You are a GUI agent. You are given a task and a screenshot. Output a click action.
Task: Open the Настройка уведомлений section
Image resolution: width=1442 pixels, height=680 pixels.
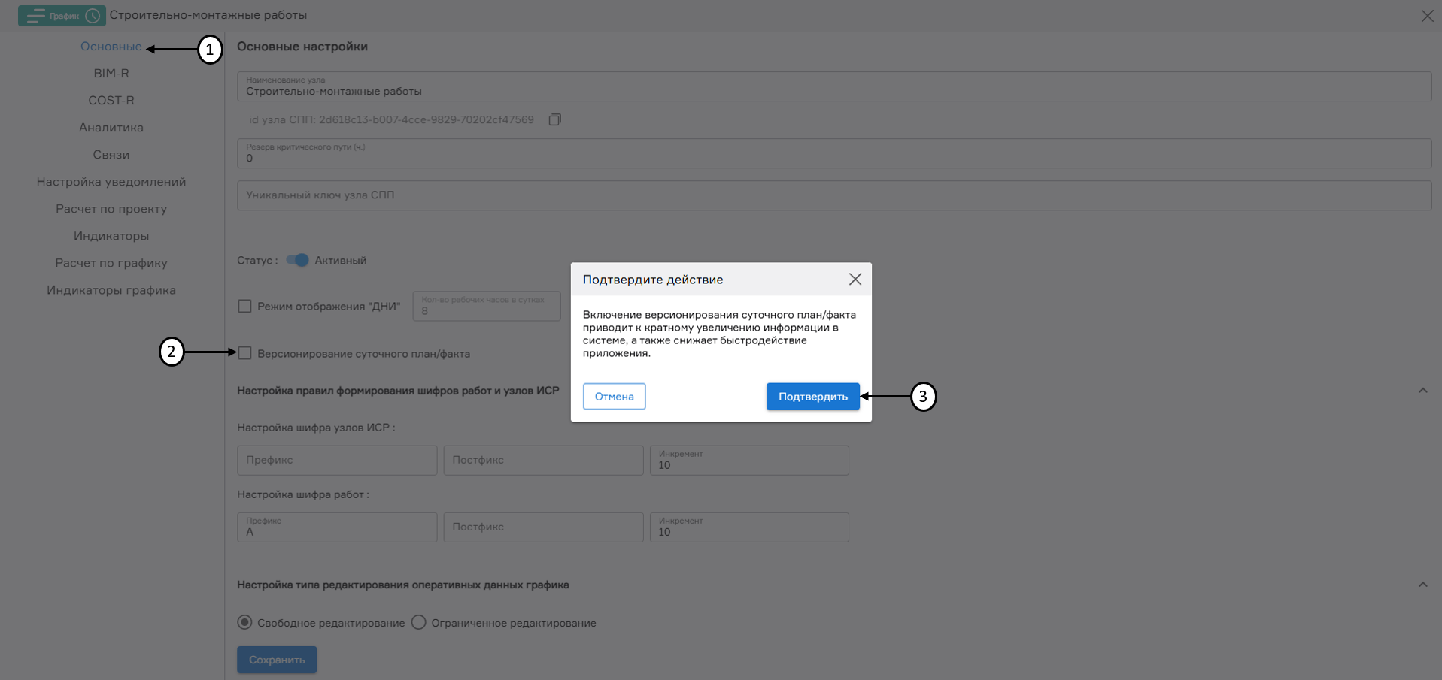(111, 181)
